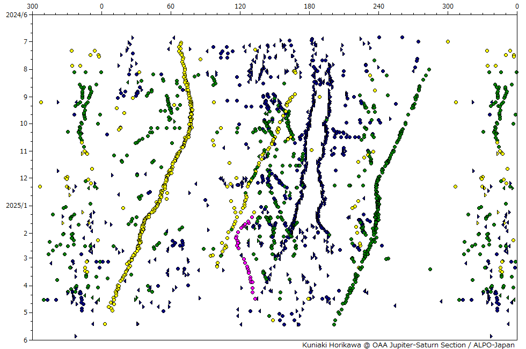Select the top end of the long yellow track

coord(181,43)
